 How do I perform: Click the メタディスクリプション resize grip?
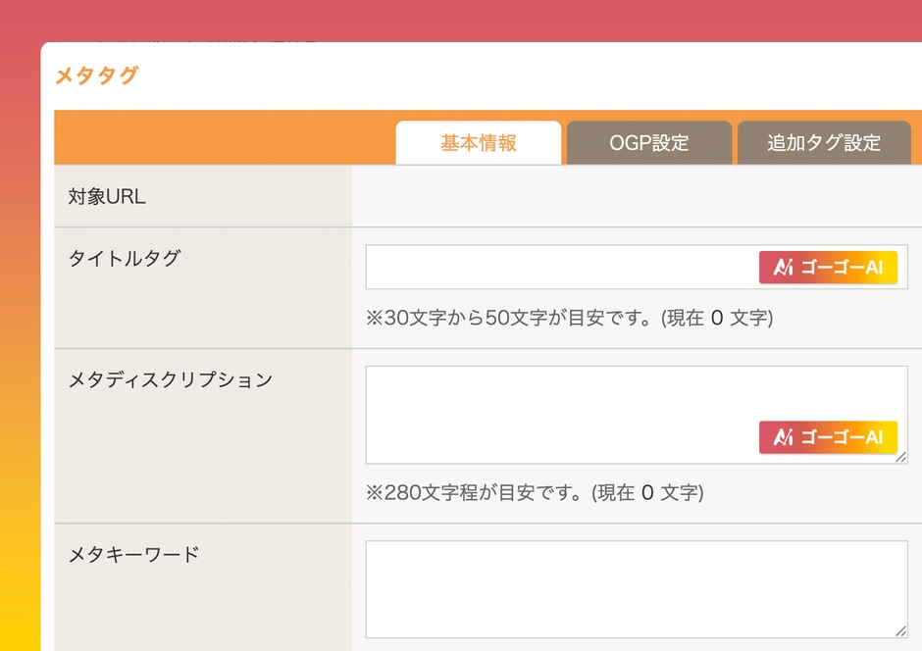click(901, 455)
